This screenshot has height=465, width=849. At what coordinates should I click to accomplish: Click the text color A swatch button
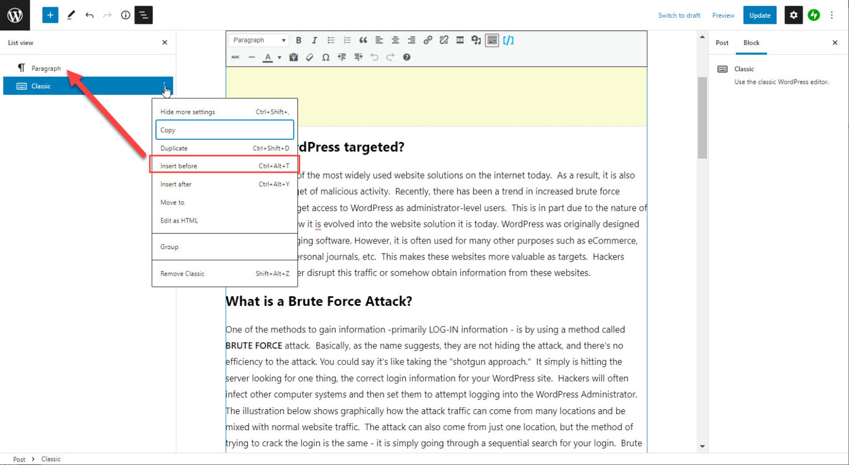tap(268, 57)
